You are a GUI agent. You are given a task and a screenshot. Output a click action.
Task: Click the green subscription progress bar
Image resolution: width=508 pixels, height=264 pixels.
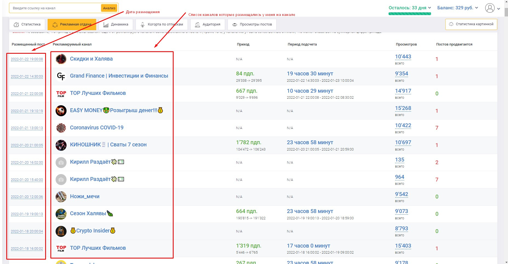410,14
